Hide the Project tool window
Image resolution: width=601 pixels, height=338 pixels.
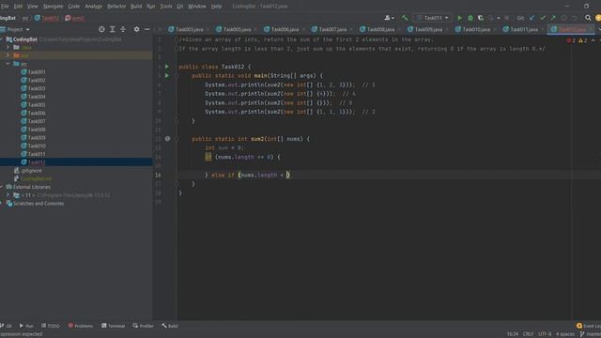(147, 29)
